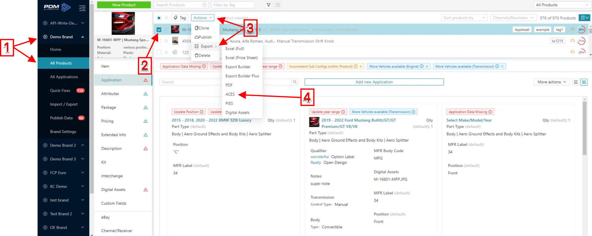Select Delete from Actions menu
592x236 pixels.
tap(205, 55)
